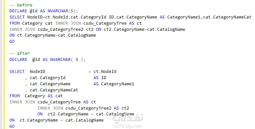Click "AS ID" alias in the after block
Image resolution: width=255 pixels, height=129 pixels.
[x=100, y=78]
